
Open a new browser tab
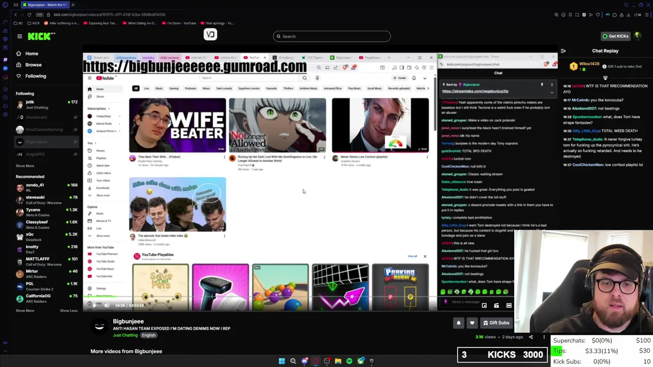73,5
